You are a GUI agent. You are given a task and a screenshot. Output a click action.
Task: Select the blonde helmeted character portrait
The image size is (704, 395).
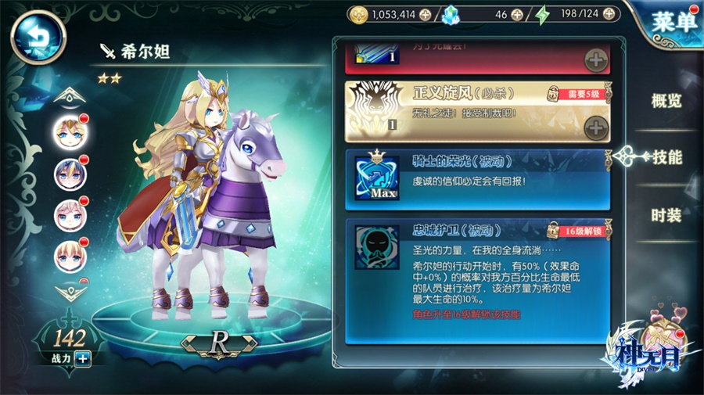pos(70,133)
